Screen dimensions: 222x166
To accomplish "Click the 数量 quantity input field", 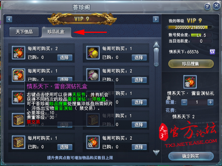I will point(197,102).
